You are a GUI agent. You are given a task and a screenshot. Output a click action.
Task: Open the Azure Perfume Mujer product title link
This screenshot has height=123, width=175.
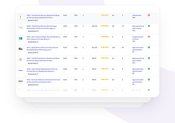click(43, 38)
